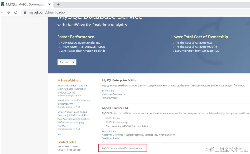
Task: Click Canada phone number under Contact Sales
Action: pos(73,150)
